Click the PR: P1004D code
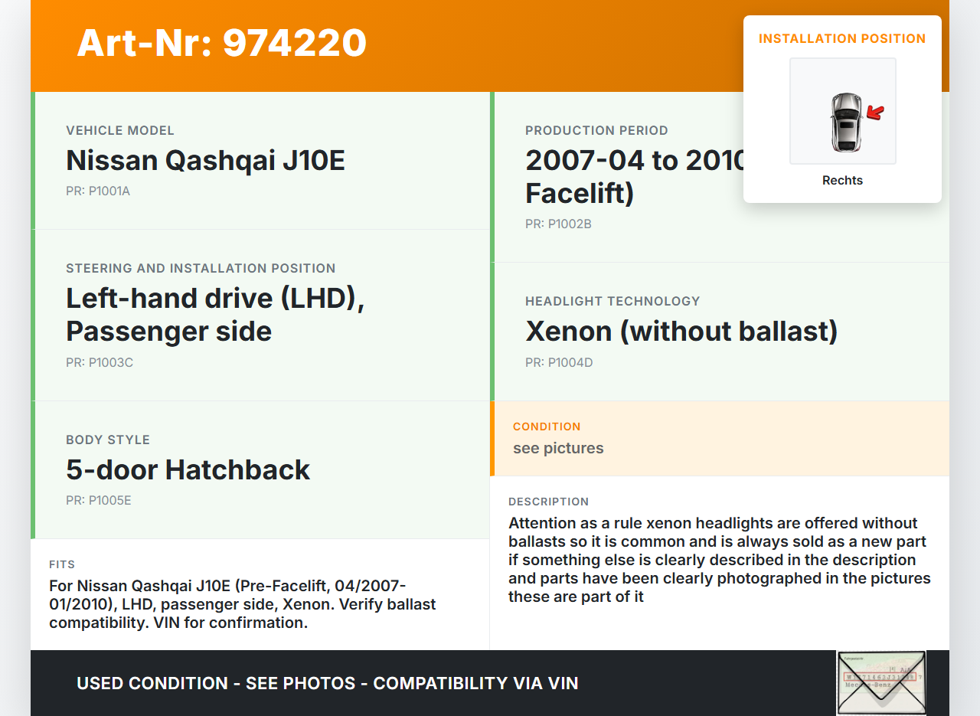The height and width of the screenshot is (716, 980). coord(559,362)
